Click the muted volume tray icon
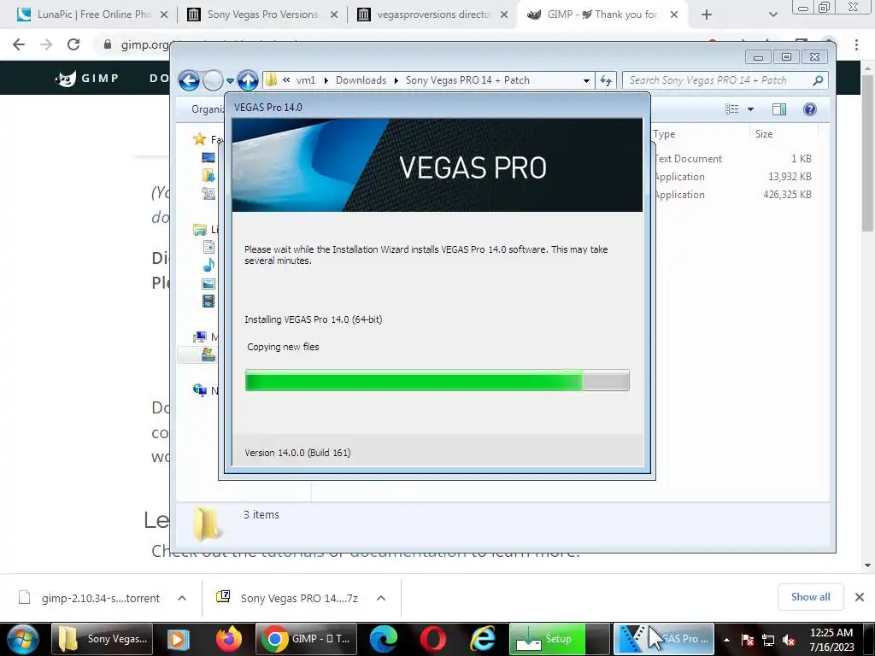The height and width of the screenshot is (656, 875). coord(789,641)
